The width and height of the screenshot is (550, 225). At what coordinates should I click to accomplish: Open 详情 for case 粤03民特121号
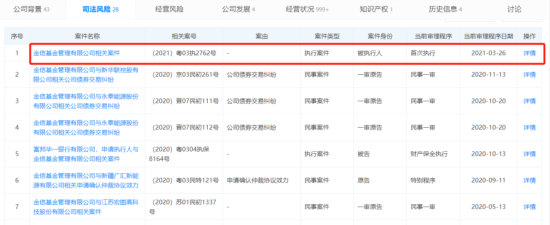pos(529,181)
